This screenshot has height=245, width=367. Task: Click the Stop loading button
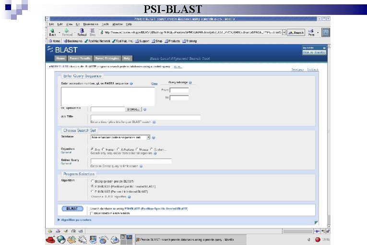point(93,32)
